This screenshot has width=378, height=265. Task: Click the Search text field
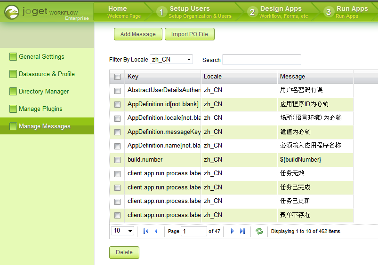pos(261,60)
